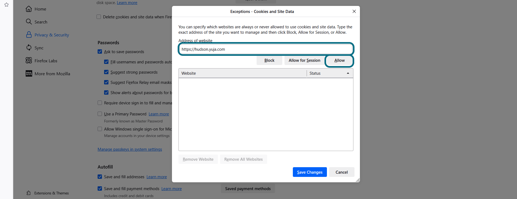
Task: Cancel the Exceptions dialog
Action: point(342,172)
